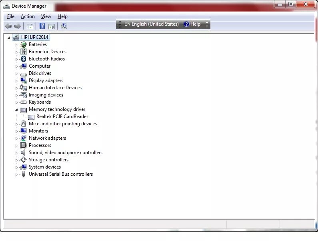The height and width of the screenshot is (241, 318).
Task: Click the System devices icon
Action: tap(24, 167)
